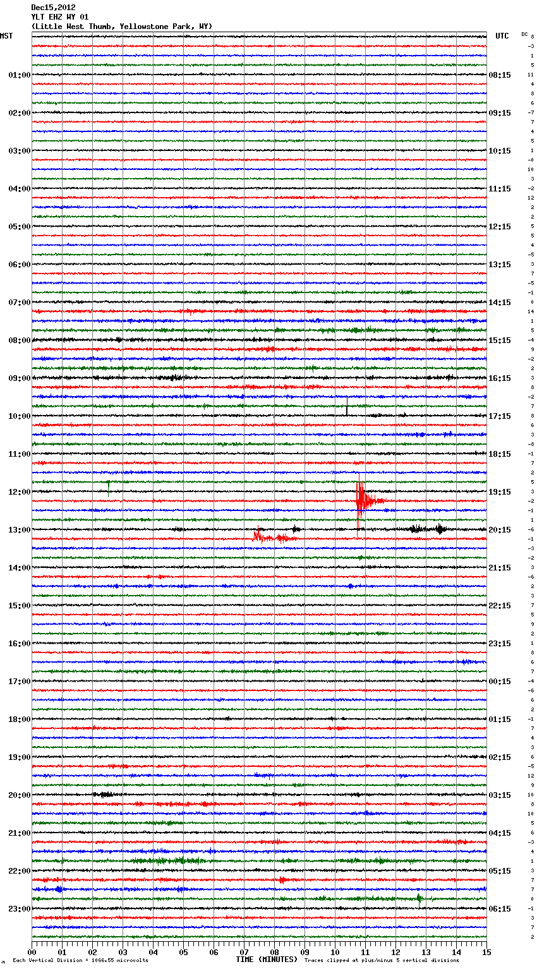Click the Little West Thumb location caption

pyautogui.click(x=122, y=27)
